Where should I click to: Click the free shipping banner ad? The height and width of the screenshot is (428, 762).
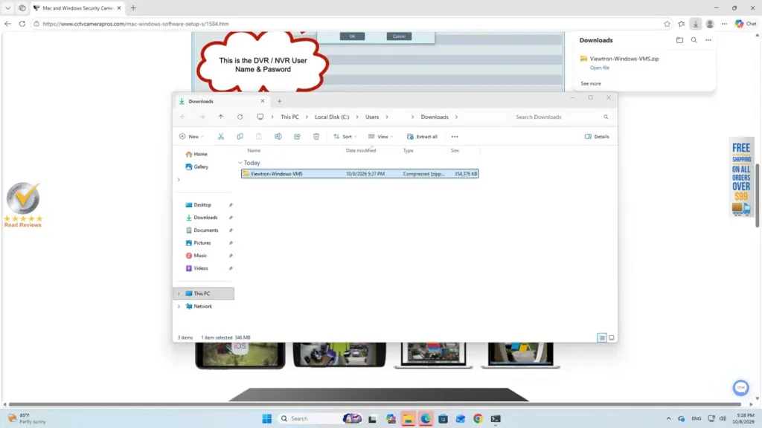(x=741, y=178)
